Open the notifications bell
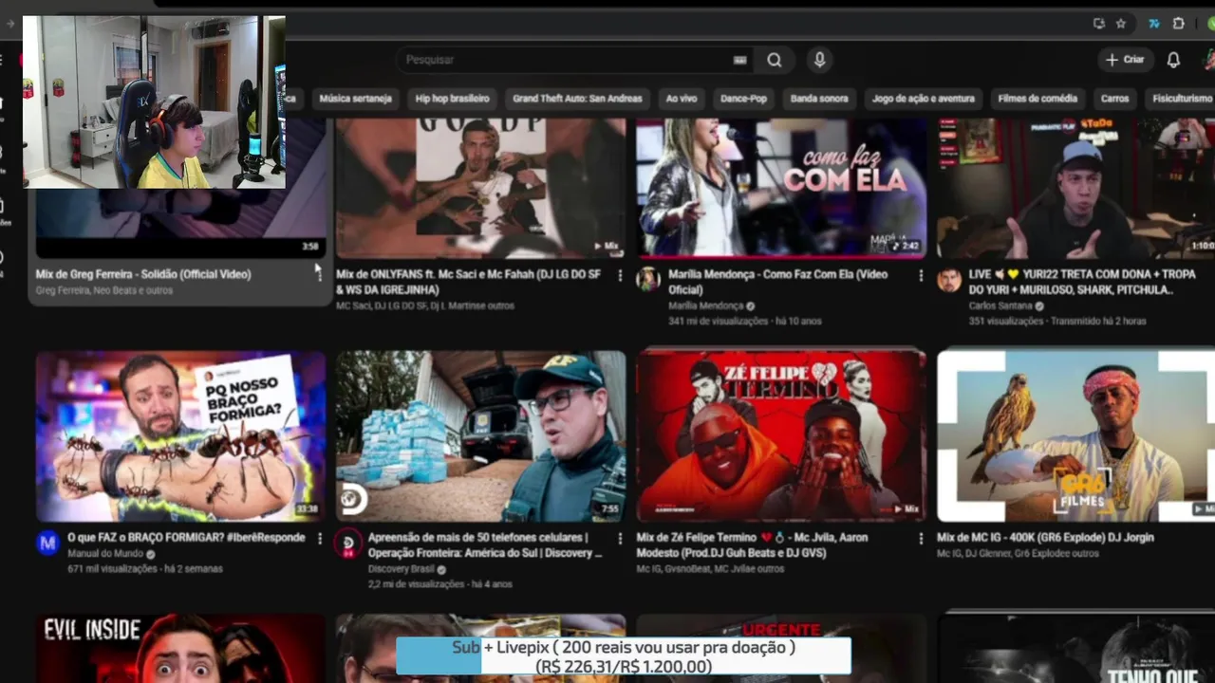Viewport: 1215px width, 683px height. (1173, 60)
